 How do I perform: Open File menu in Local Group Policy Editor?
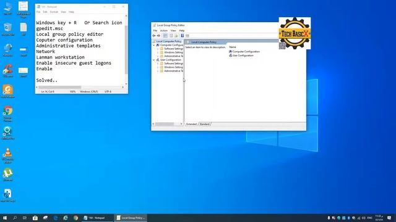tap(155, 30)
